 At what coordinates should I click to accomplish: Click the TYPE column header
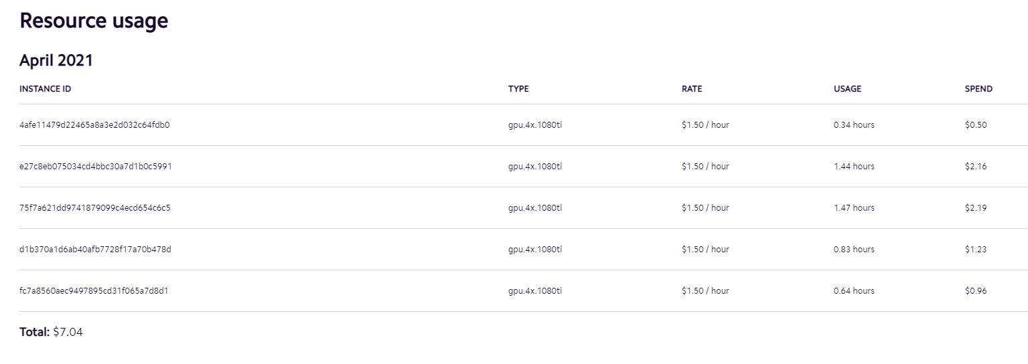click(x=518, y=89)
